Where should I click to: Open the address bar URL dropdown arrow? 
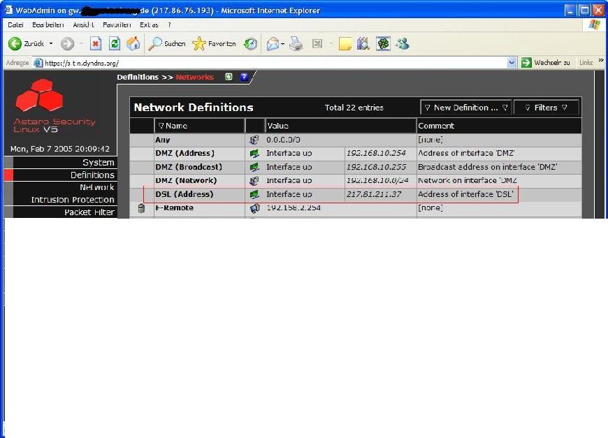[x=512, y=63]
